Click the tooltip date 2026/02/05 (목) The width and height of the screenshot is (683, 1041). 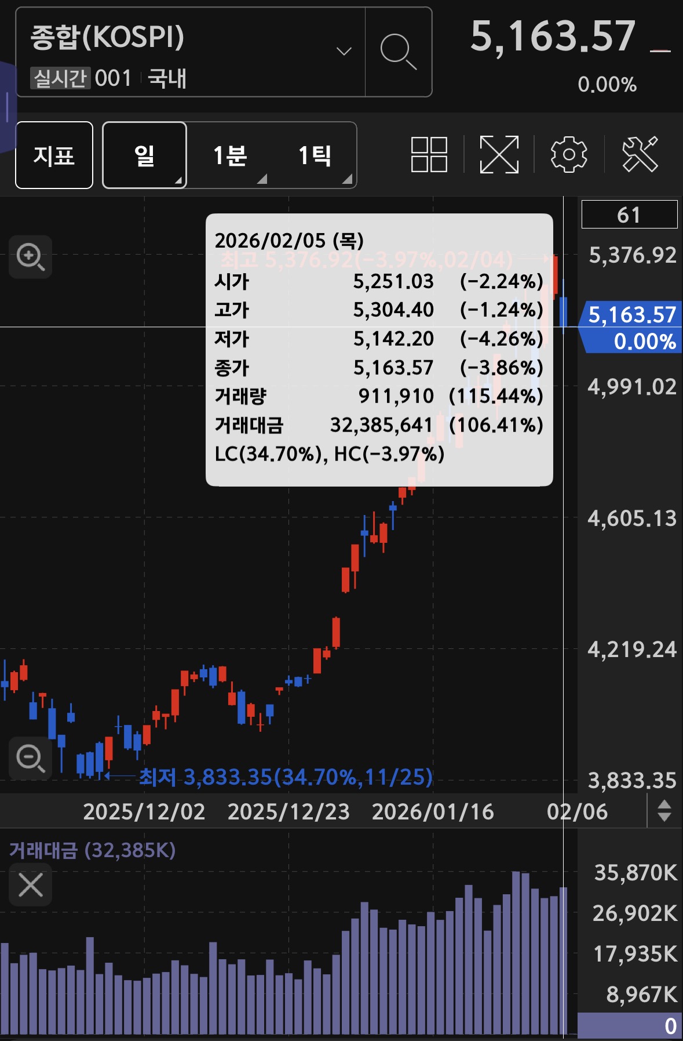click(x=289, y=240)
